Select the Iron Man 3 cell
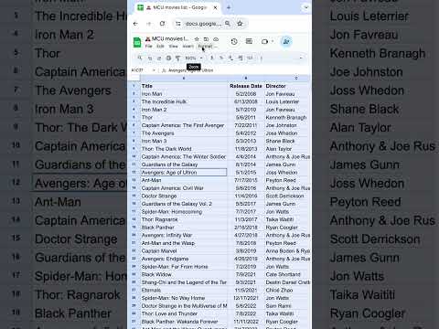The image size is (439, 329). click(x=184, y=141)
